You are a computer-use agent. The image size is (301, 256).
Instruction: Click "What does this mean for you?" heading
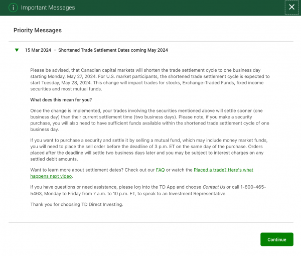click(61, 99)
